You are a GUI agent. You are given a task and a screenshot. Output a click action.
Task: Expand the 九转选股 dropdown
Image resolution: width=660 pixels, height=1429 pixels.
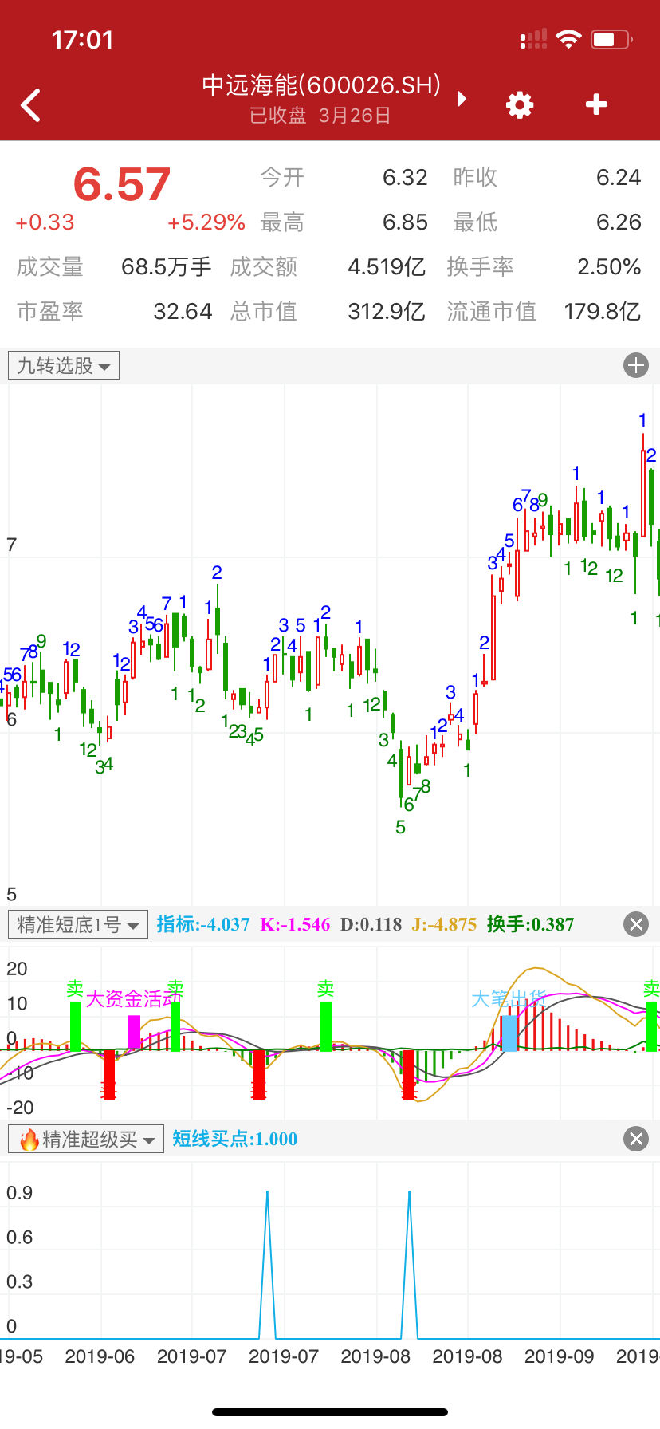pos(64,366)
